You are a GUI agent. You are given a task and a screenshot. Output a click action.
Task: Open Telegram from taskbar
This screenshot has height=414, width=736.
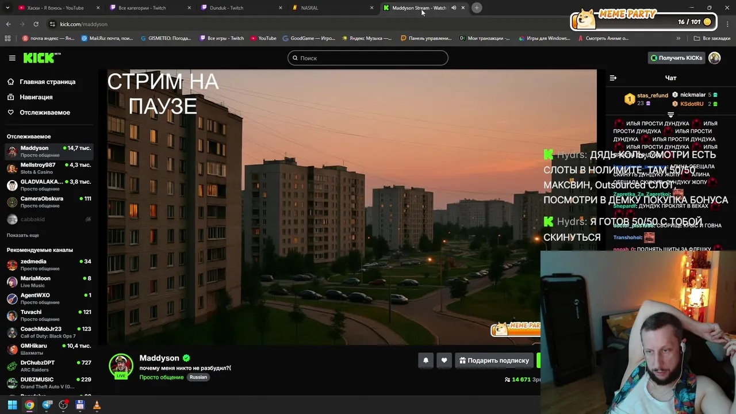pyautogui.click(x=47, y=405)
